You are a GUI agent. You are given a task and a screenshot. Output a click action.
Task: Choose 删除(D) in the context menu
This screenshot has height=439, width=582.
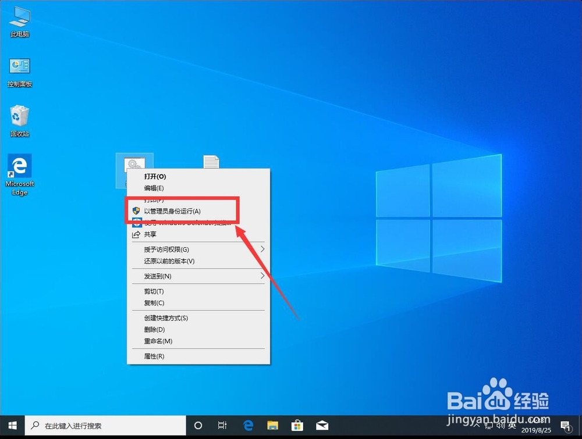[x=198, y=330]
